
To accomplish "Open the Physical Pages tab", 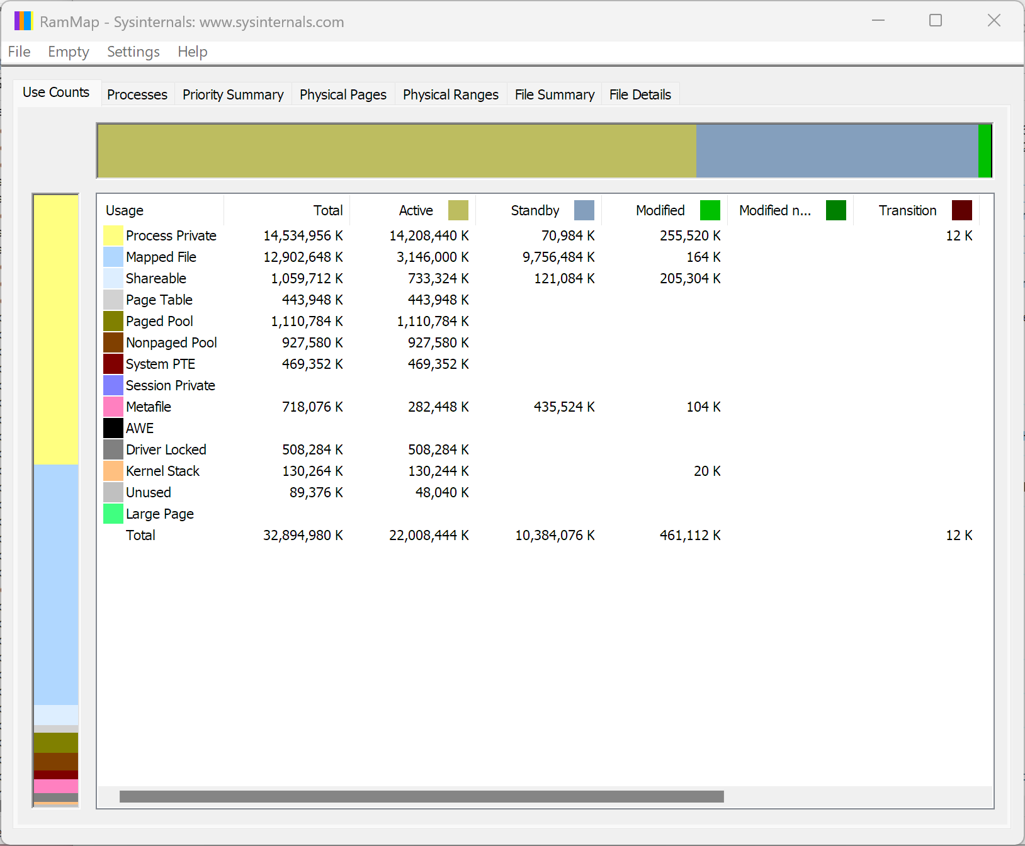I will pyautogui.click(x=343, y=94).
